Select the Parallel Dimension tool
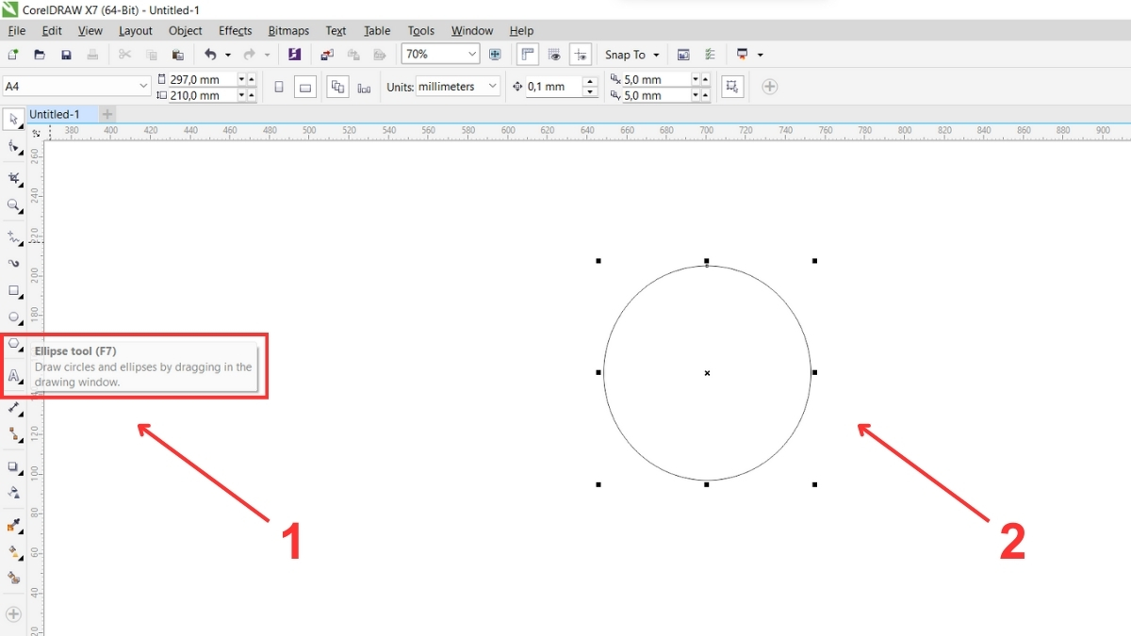This screenshot has width=1131, height=636. [14, 407]
